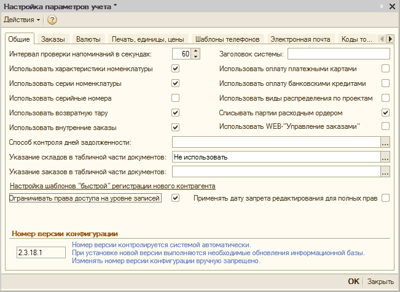
Task: Click the help question mark icon
Action: pos(52,20)
